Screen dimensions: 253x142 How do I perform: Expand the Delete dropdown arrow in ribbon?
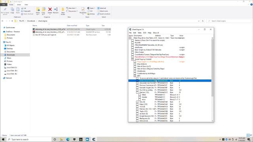coord(50,14)
